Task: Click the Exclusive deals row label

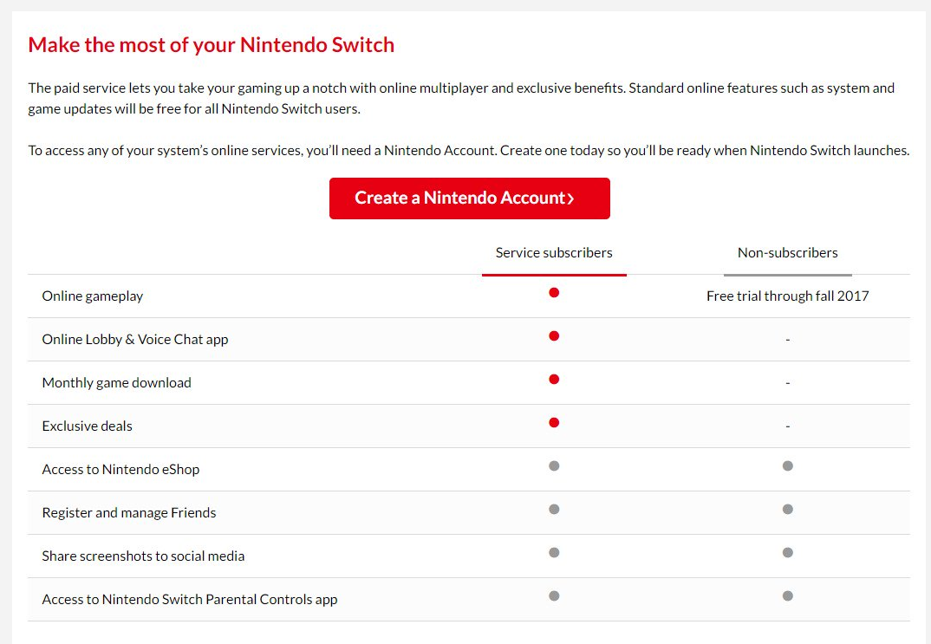Action: click(x=87, y=426)
